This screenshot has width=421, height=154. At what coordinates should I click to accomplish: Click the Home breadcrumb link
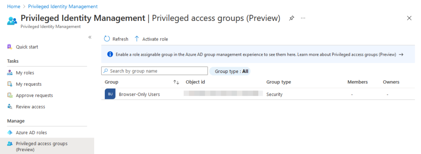click(14, 7)
